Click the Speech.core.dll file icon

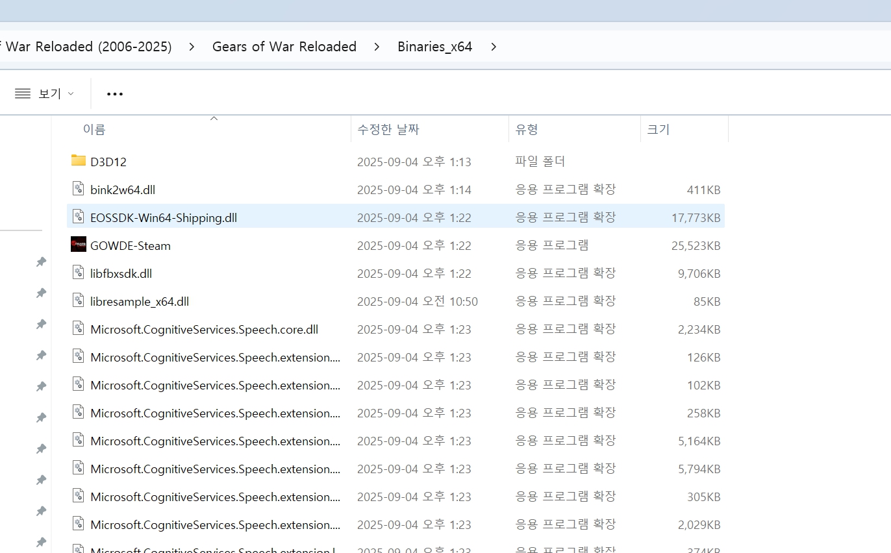pyautogui.click(x=79, y=328)
